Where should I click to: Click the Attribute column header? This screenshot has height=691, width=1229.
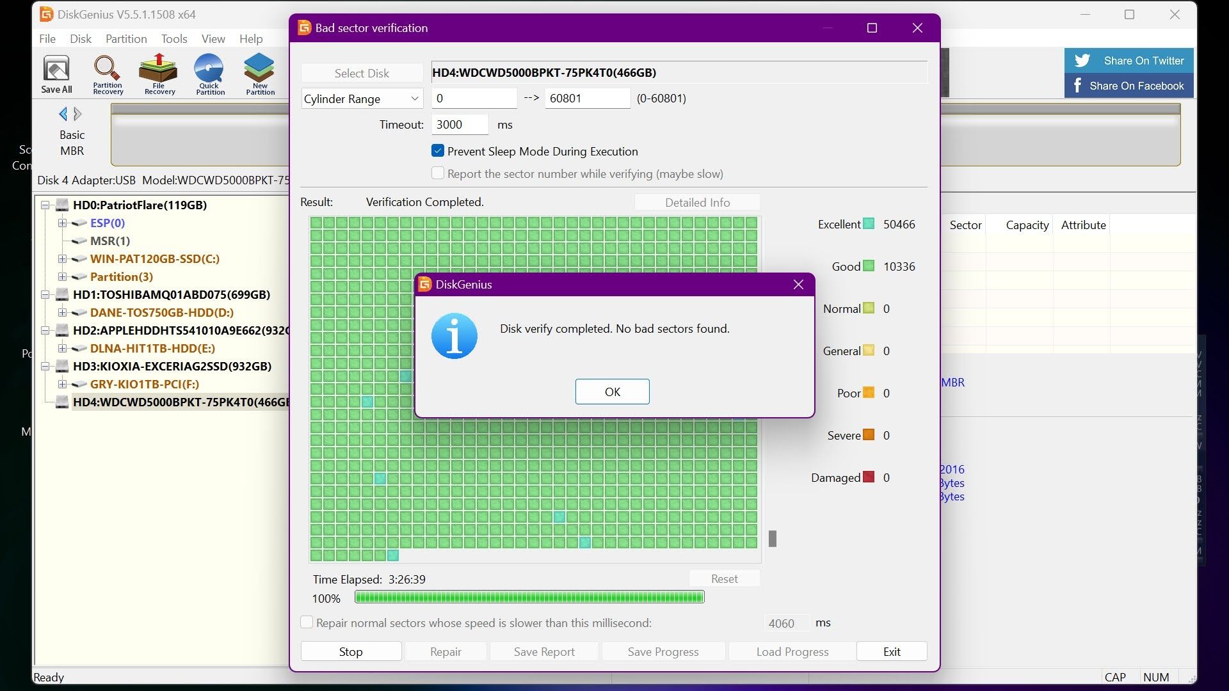click(1083, 225)
